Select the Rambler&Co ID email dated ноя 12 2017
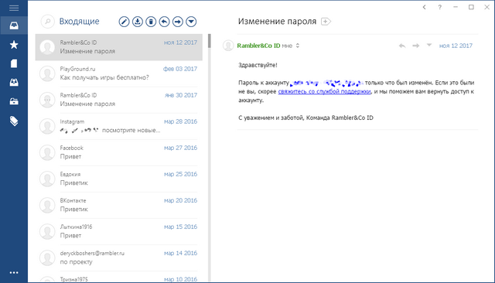The height and width of the screenshot is (283, 495). [118, 47]
